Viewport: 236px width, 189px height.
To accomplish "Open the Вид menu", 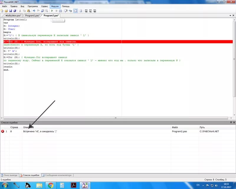I will point(22,6).
